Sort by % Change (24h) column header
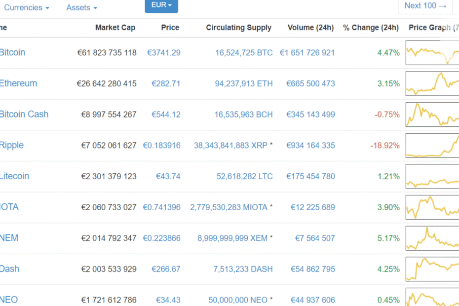 [371, 28]
